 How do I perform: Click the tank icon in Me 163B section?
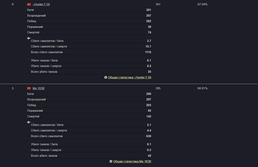pyautogui.click(x=28, y=142)
